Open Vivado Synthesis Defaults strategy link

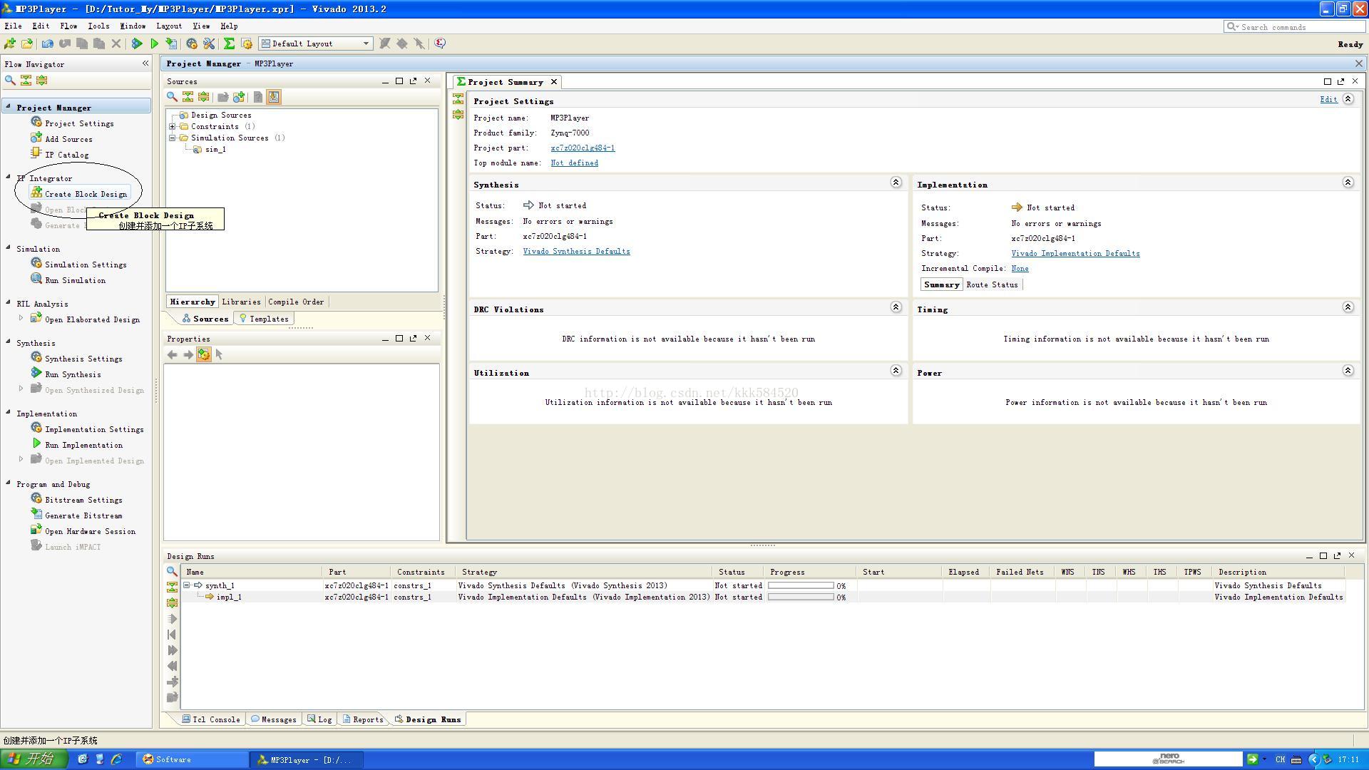click(x=576, y=252)
